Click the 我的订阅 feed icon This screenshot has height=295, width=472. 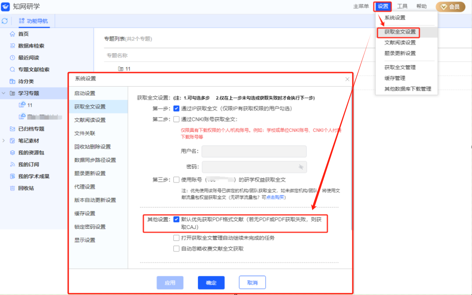click(x=12, y=164)
